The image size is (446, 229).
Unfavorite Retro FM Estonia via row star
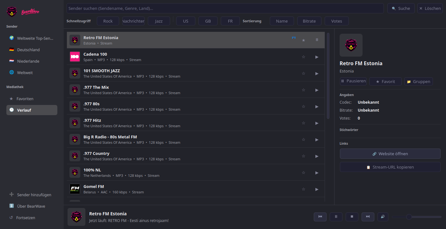point(303,40)
